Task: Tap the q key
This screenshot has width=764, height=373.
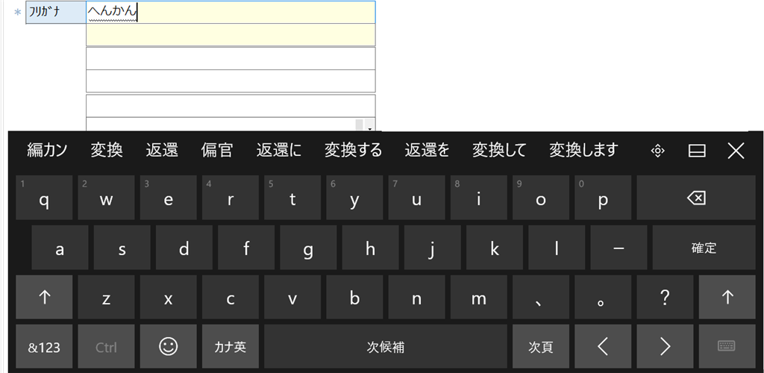Action: click(44, 198)
